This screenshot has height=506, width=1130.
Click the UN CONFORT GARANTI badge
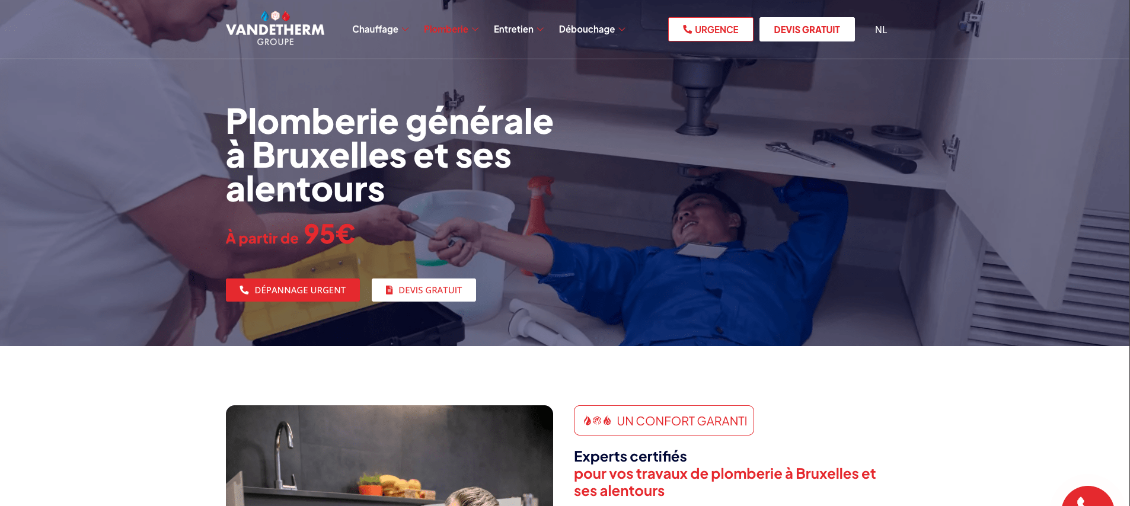coord(664,420)
